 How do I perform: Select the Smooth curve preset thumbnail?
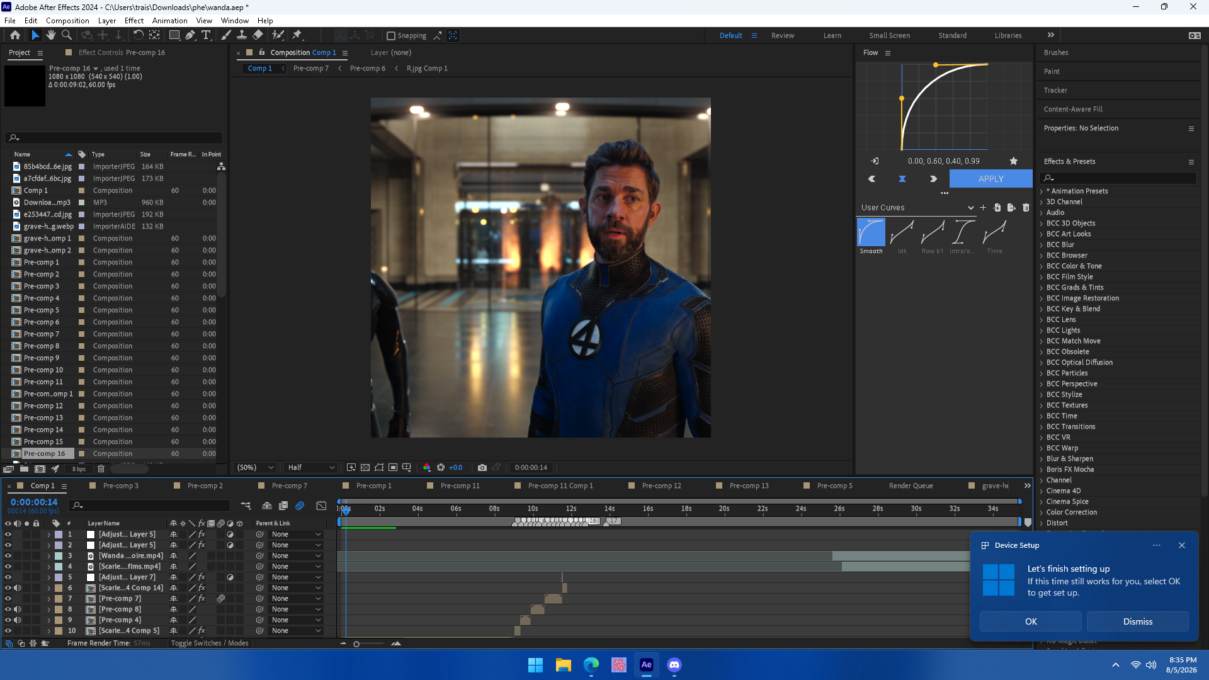point(871,232)
